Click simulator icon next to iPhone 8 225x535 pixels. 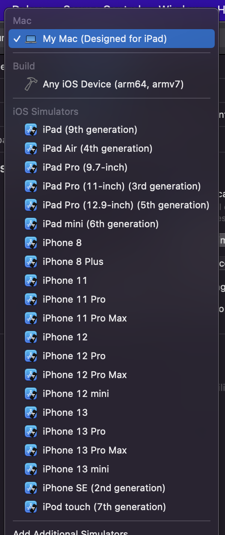(31, 243)
